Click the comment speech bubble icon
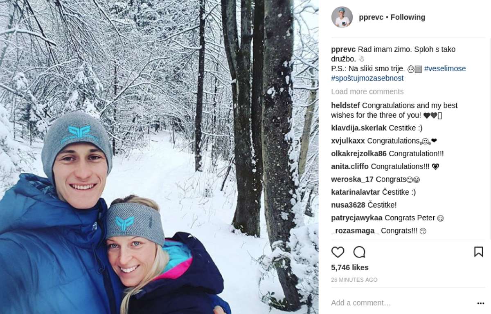 [x=359, y=252]
